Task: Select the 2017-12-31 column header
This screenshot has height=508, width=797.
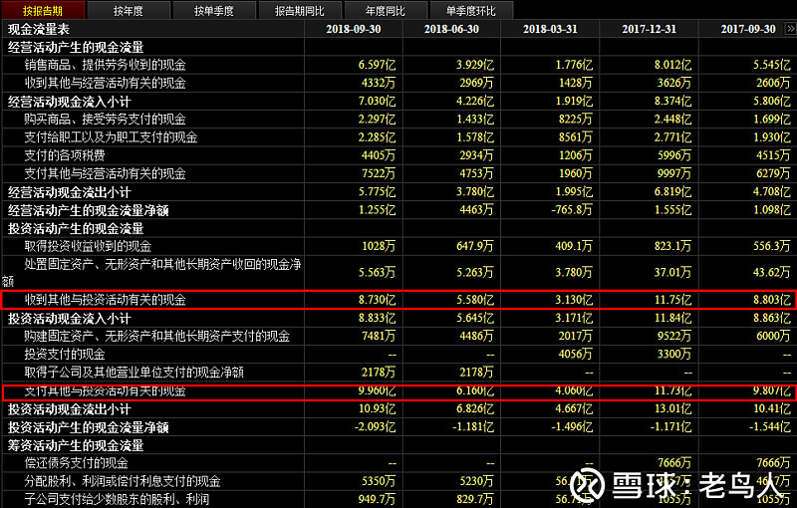Action: (650, 29)
